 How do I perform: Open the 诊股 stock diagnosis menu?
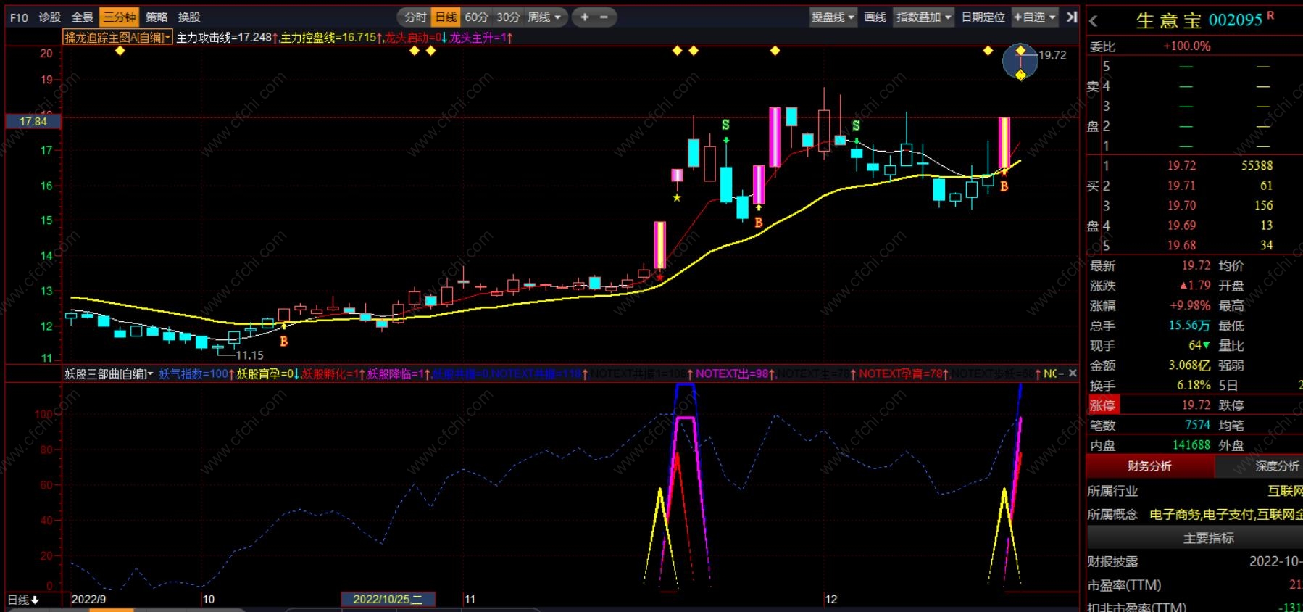coord(50,17)
